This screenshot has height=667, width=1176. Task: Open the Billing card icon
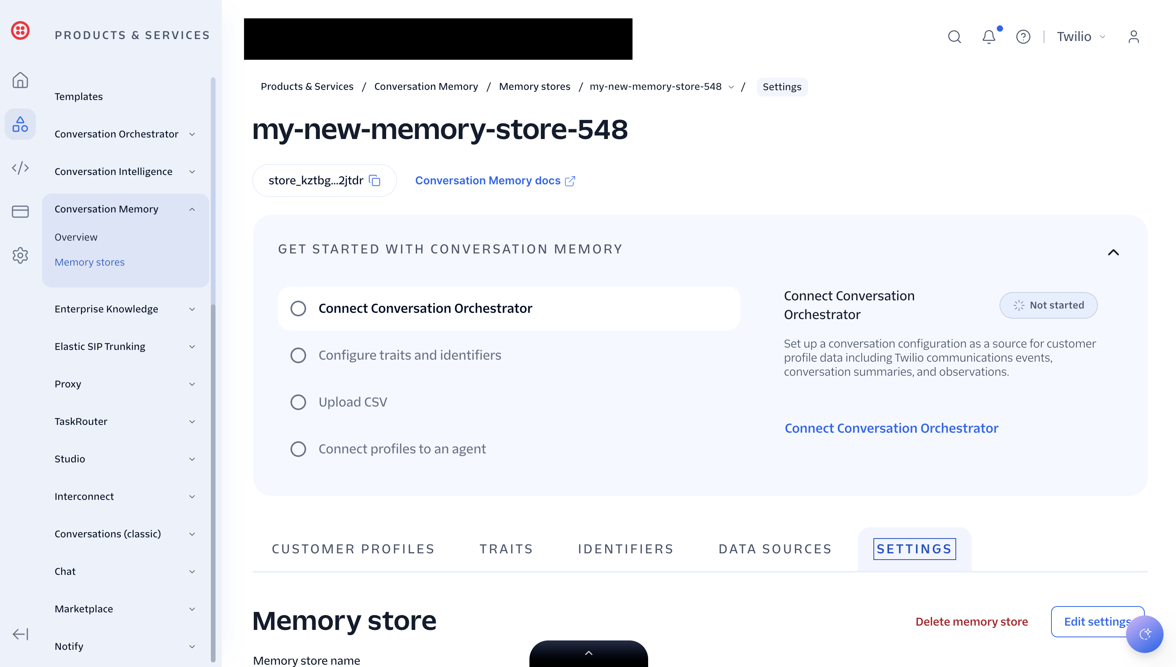(x=20, y=212)
